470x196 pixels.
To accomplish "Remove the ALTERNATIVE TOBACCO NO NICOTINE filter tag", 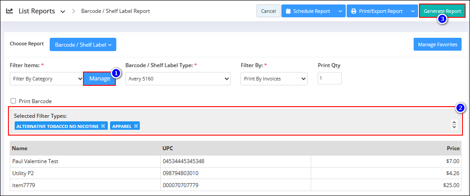I will [103, 126].
